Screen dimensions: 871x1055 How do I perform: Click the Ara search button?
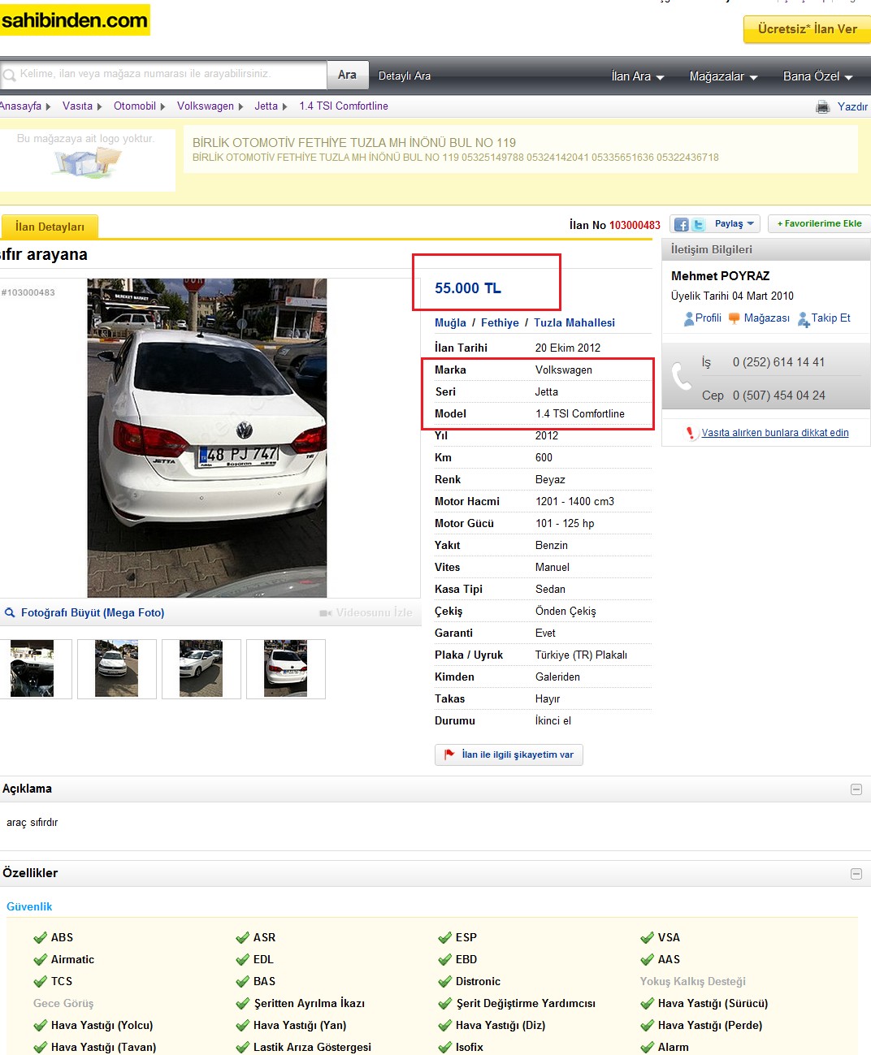click(x=348, y=75)
